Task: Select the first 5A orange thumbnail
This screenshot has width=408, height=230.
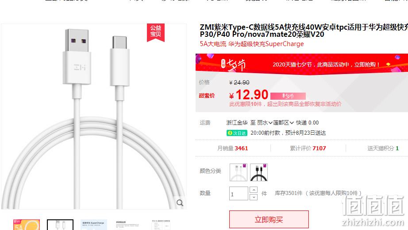Action: 27,225
